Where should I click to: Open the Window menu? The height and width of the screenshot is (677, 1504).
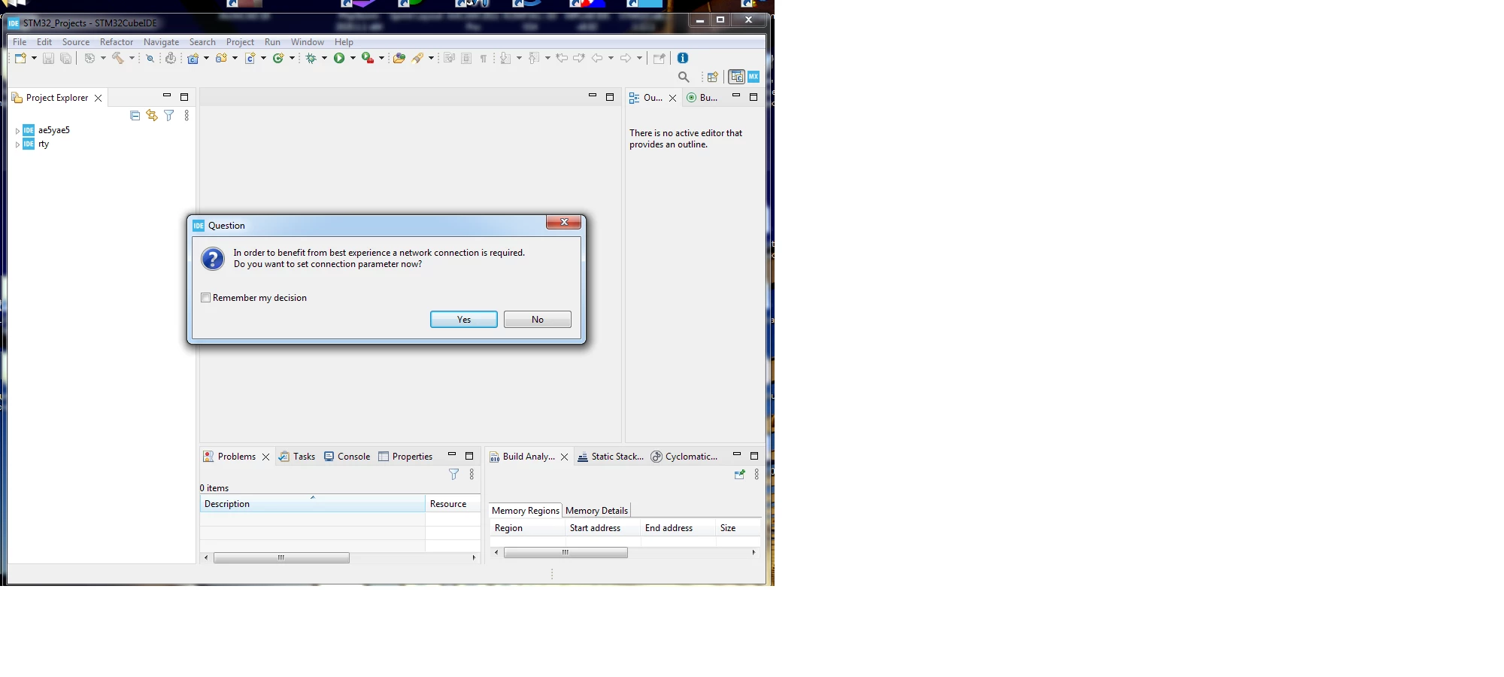pos(308,42)
